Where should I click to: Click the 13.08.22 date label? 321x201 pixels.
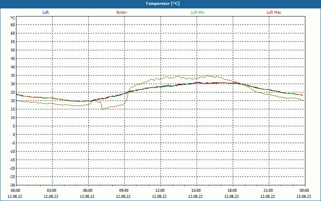[304, 196]
